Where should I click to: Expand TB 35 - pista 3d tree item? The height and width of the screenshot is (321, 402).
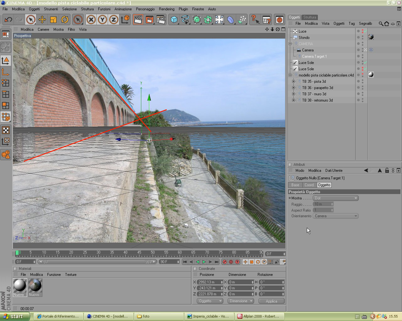pyautogui.click(x=294, y=82)
